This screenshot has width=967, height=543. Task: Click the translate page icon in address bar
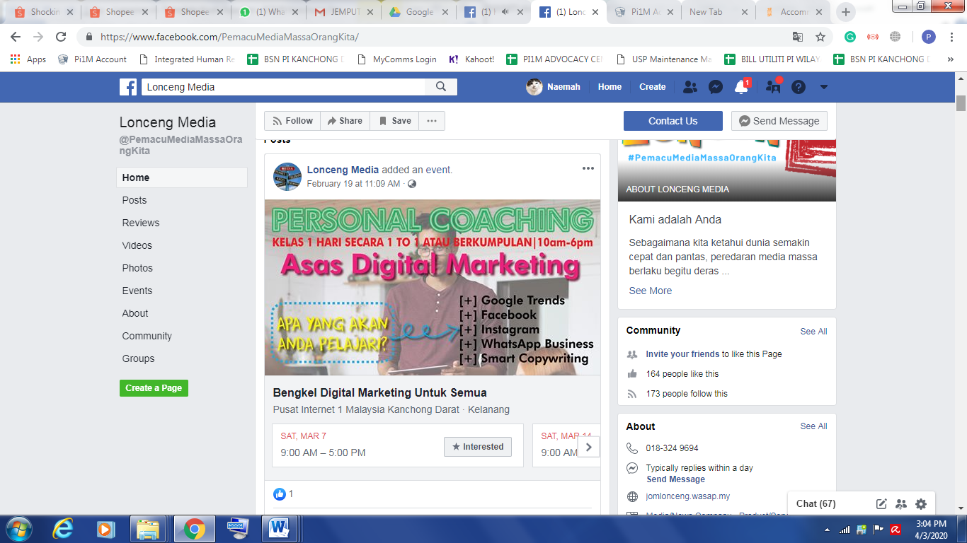coord(798,37)
